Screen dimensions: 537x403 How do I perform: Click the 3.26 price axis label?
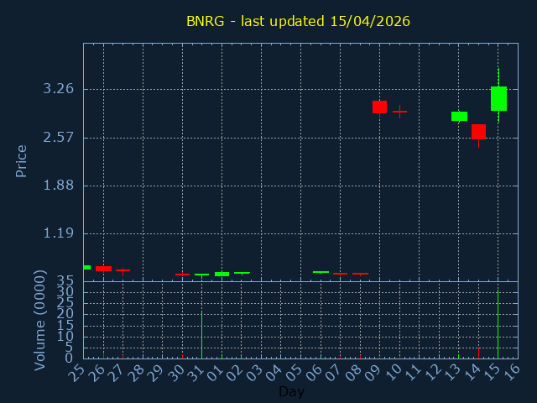coord(58,89)
